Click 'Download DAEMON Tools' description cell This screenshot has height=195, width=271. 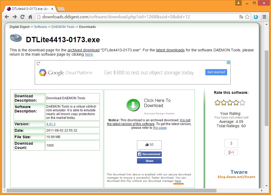coord(73,98)
